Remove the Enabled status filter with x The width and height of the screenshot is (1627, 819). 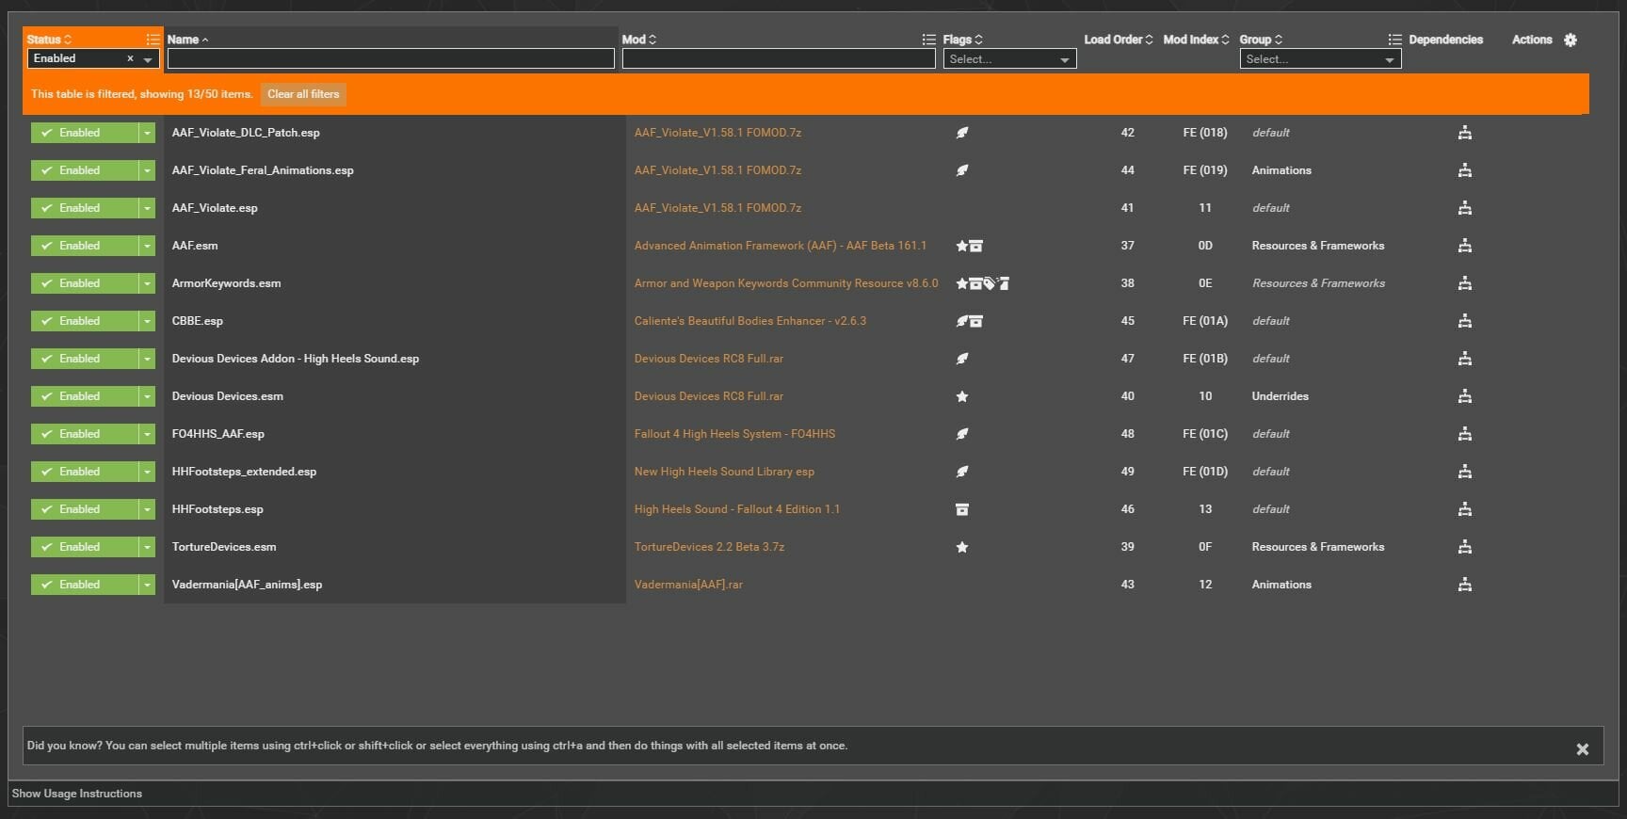(130, 59)
